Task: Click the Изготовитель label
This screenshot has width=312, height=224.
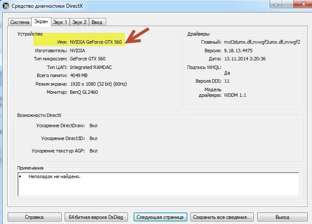Action: pos(51,51)
